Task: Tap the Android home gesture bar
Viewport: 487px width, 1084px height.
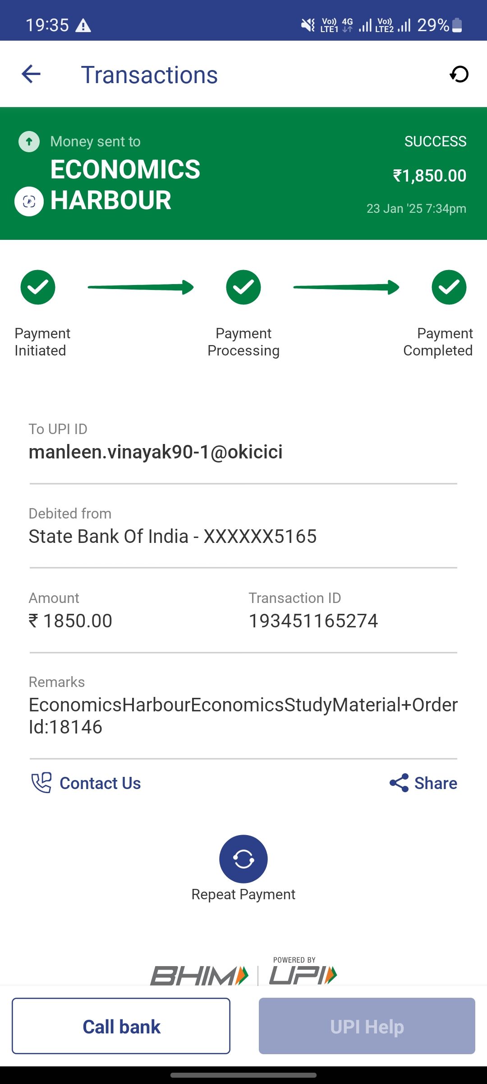Action: point(243,1075)
